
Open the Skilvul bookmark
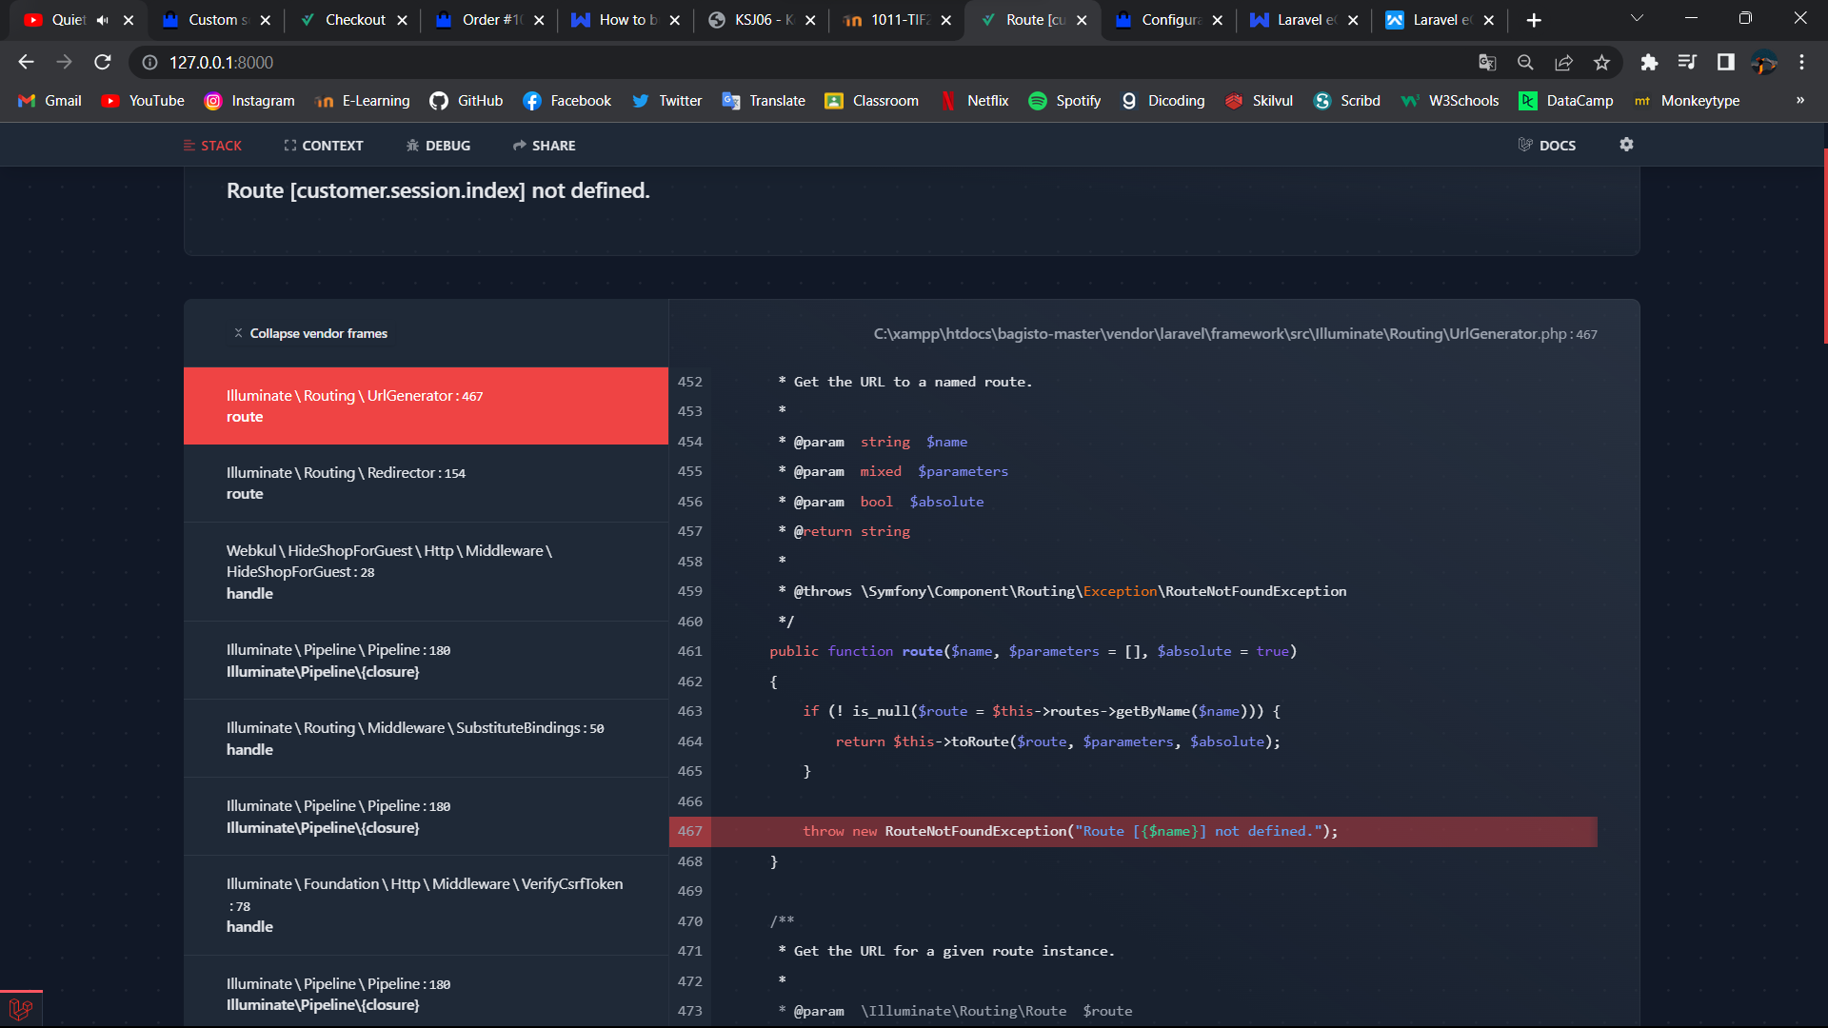tap(1260, 100)
